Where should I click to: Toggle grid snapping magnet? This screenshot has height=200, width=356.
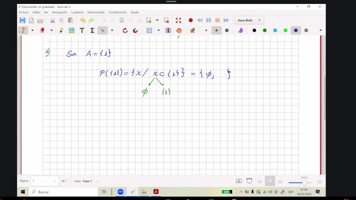[x=135, y=30]
